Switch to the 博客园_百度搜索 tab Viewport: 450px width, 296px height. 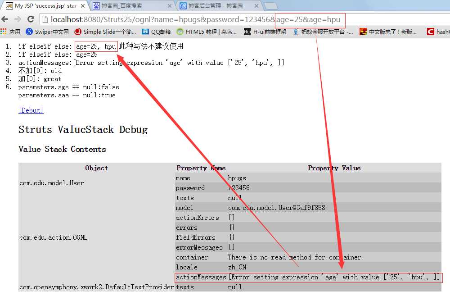(130, 6)
